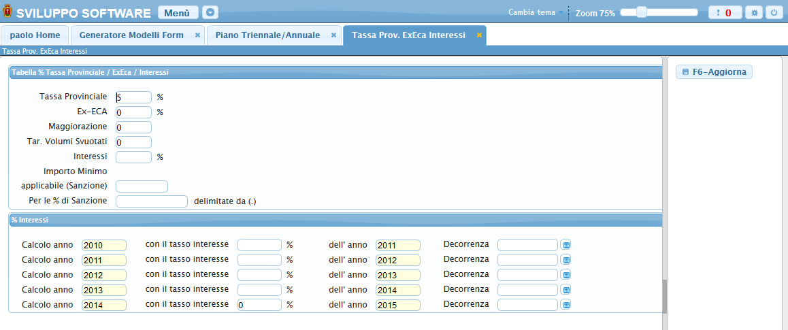Focus the tasso interesse field containing 0
Image resolution: width=788 pixels, height=330 pixels.
pyautogui.click(x=259, y=305)
